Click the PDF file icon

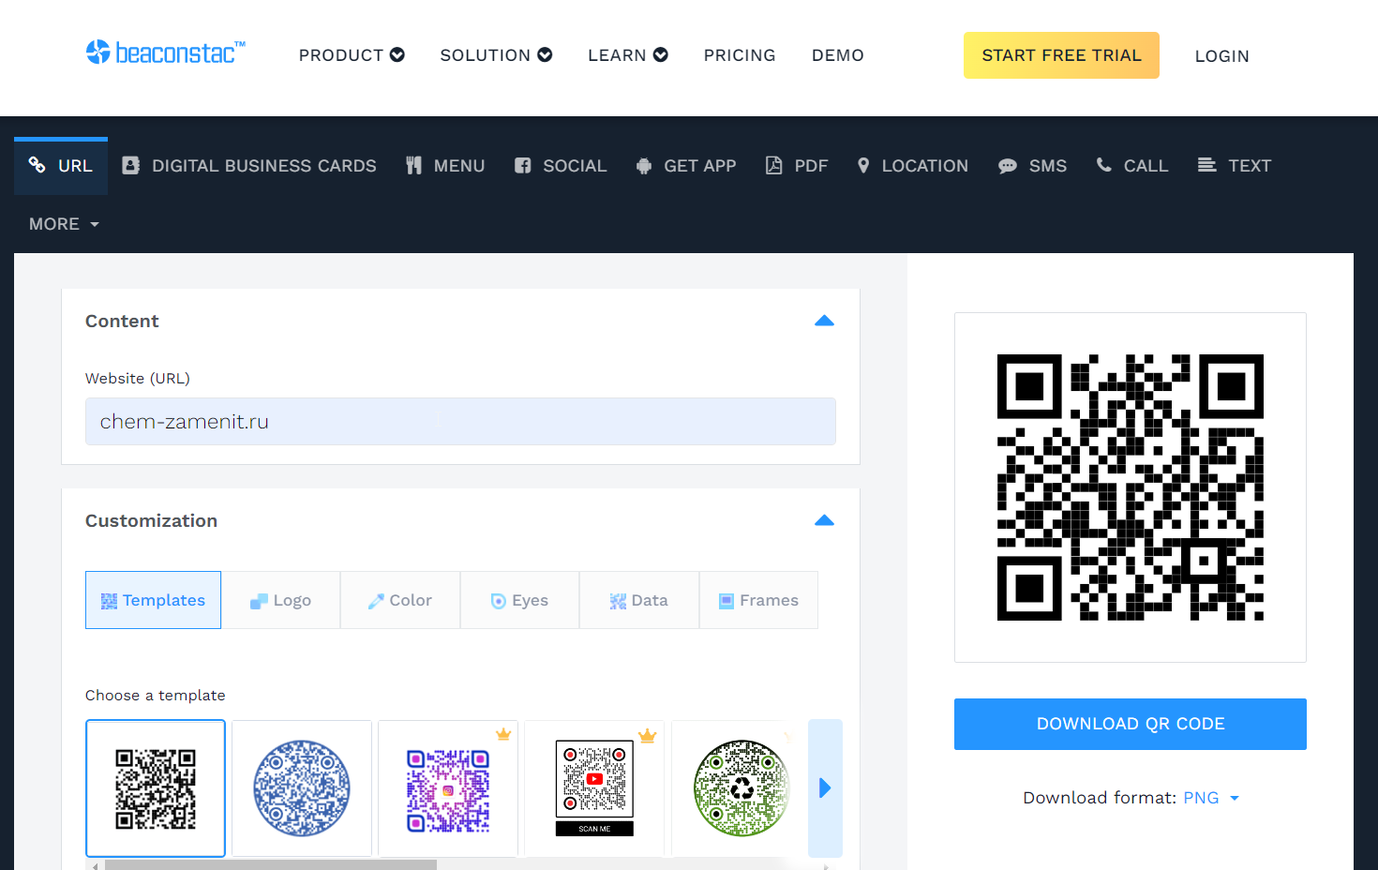point(773,166)
